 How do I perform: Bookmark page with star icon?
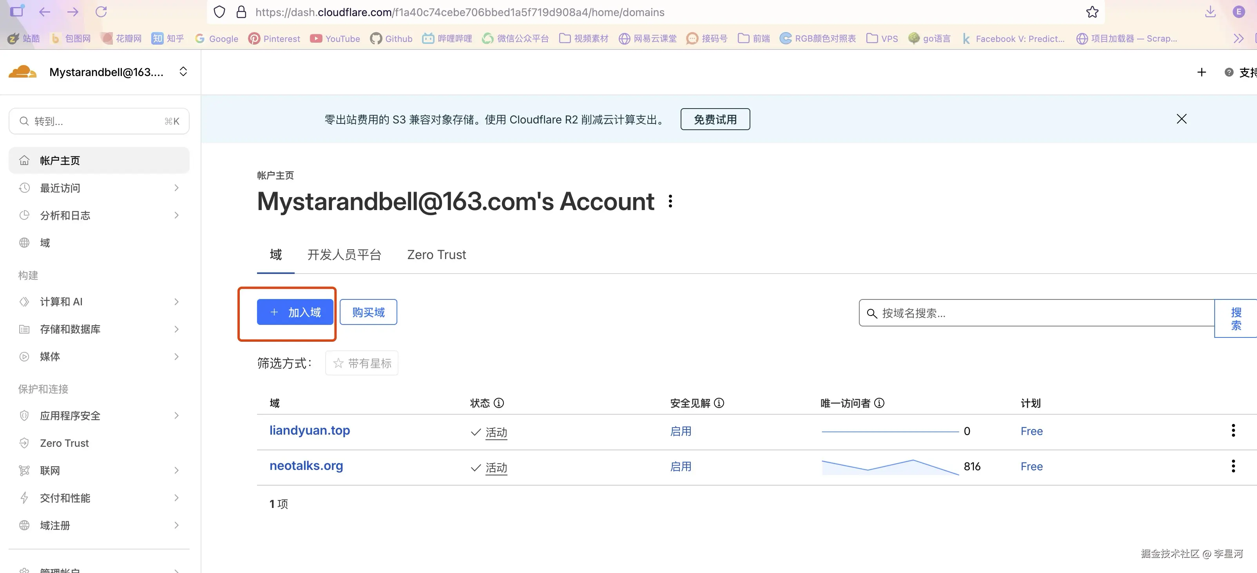pyautogui.click(x=1092, y=12)
